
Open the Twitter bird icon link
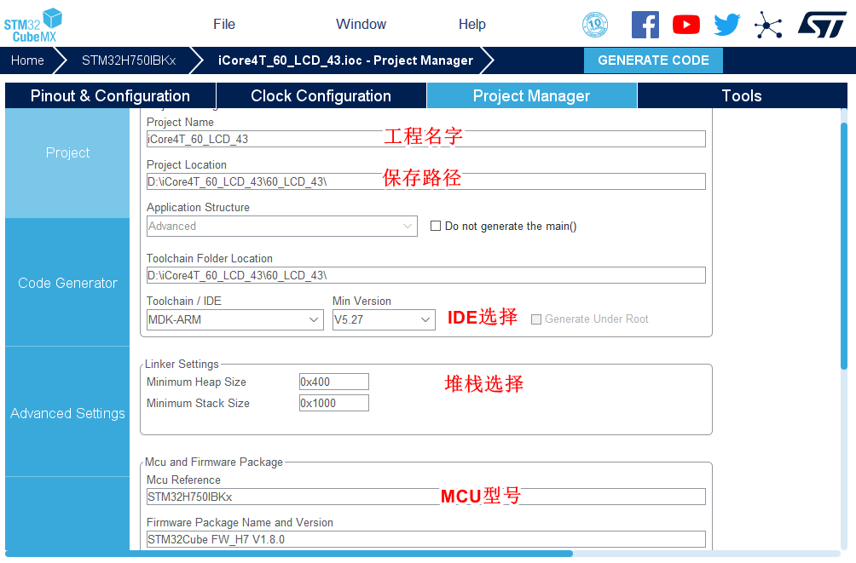[x=726, y=25]
